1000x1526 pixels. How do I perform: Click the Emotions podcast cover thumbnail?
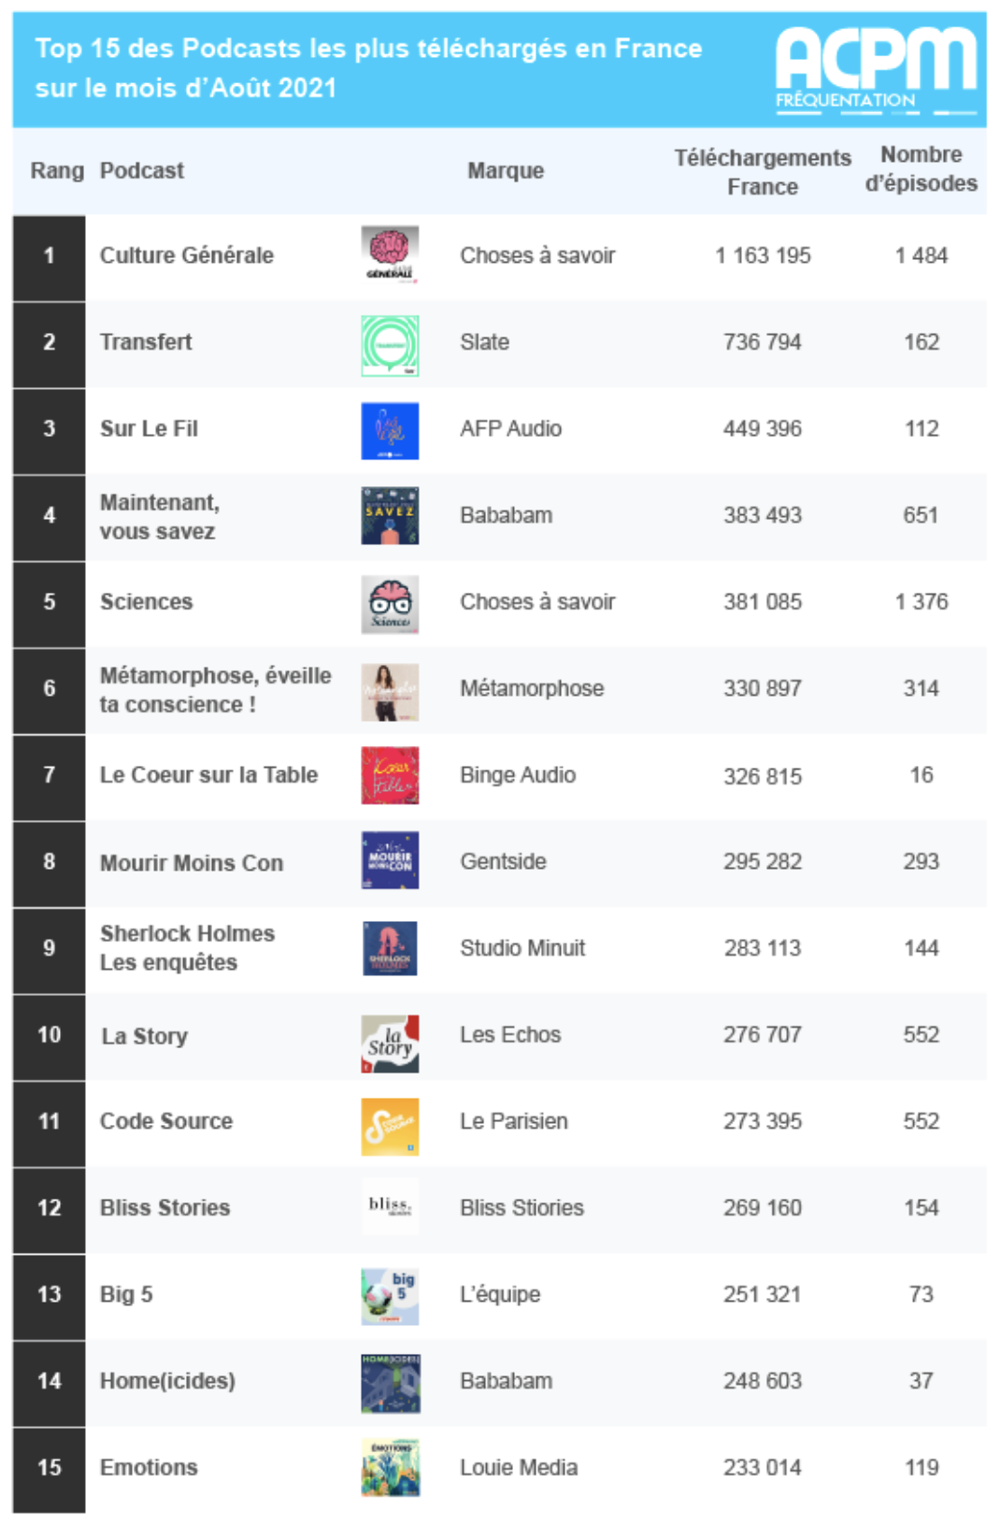coord(390,1467)
